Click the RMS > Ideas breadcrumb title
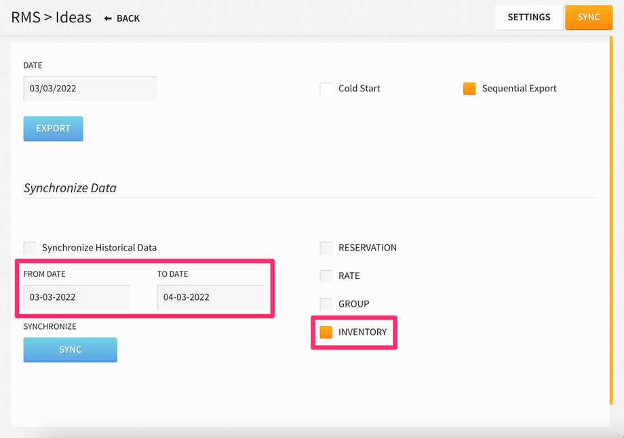Viewport: 624px width, 438px height. click(52, 18)
